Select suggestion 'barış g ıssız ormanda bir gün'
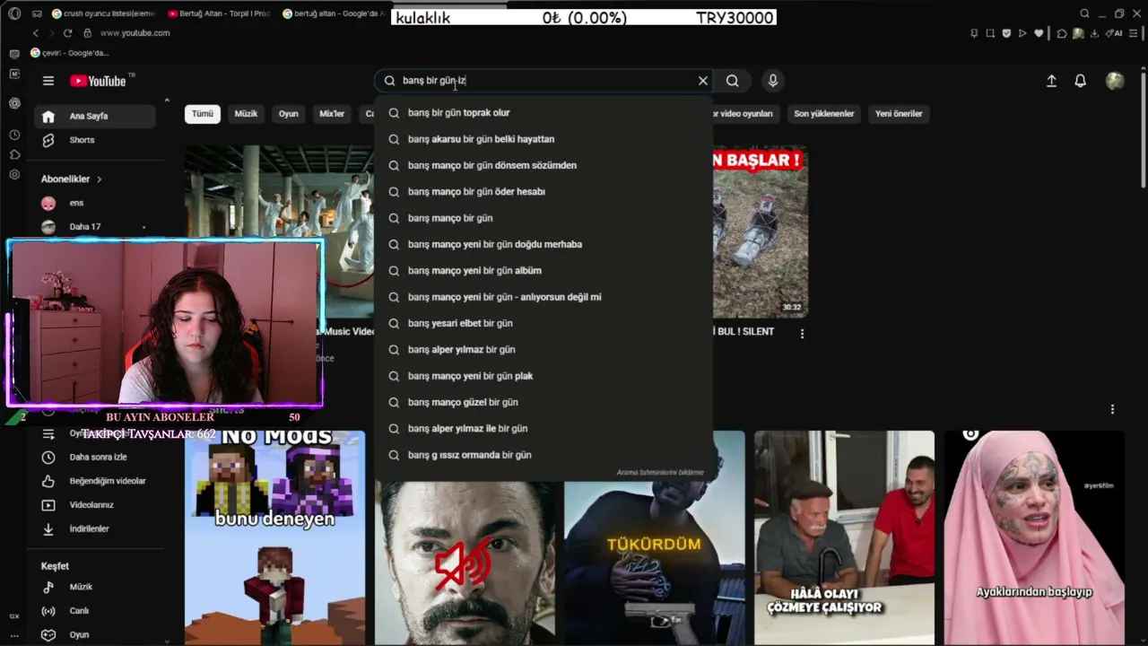The width and height of the screenshot is (1148, 646). (x=544, y=455)
